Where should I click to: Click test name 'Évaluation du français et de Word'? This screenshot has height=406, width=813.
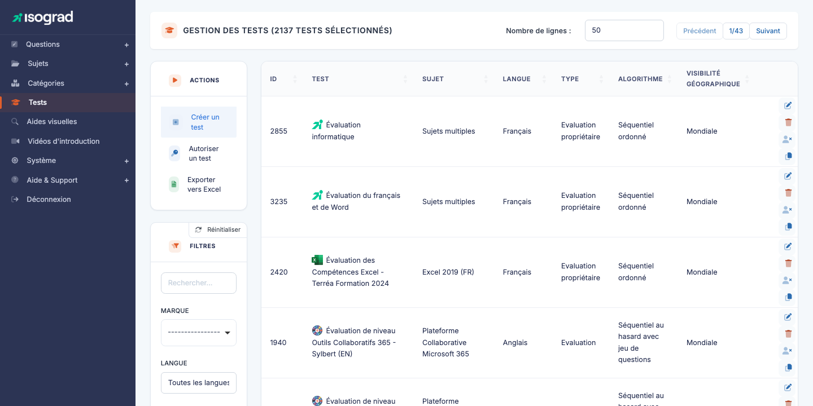pos(356,201)
